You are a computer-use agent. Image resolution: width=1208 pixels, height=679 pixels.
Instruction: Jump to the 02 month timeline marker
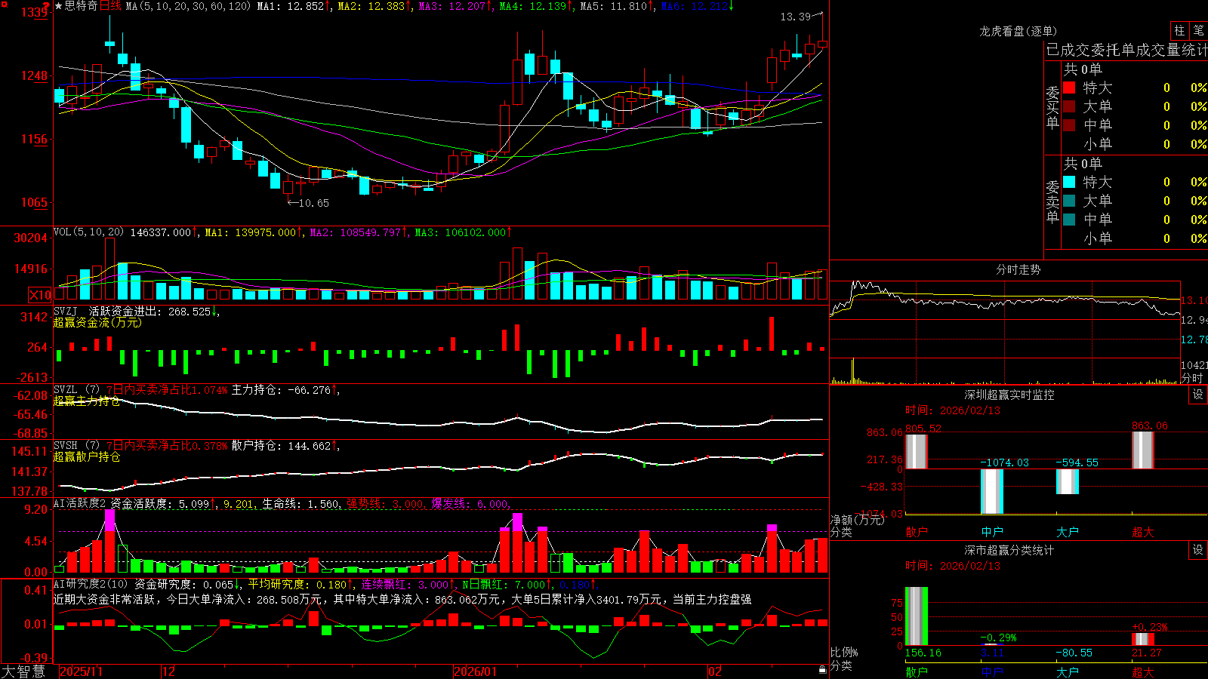715,671
